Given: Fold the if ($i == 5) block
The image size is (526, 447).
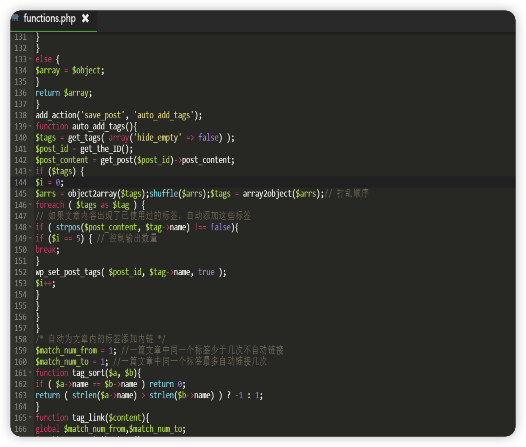Looking at the screenshot, I should pos(30,238).
